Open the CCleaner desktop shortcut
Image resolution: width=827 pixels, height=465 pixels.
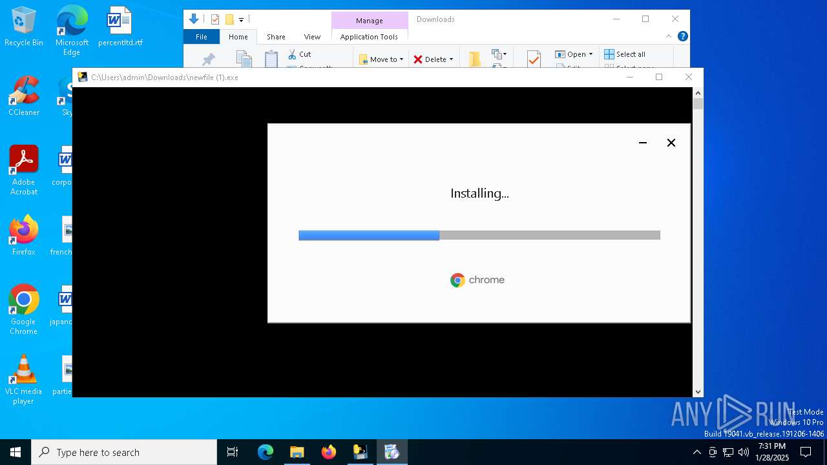(24, 97)
